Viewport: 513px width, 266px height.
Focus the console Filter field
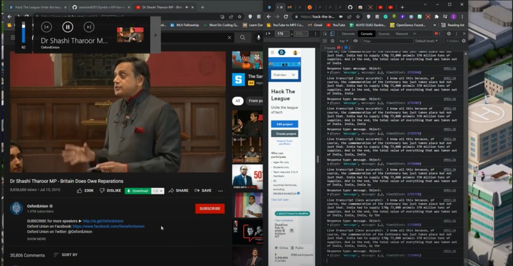[x=388, y=41]
